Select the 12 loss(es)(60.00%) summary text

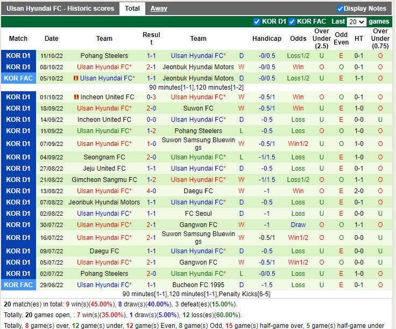pos(211,315)
